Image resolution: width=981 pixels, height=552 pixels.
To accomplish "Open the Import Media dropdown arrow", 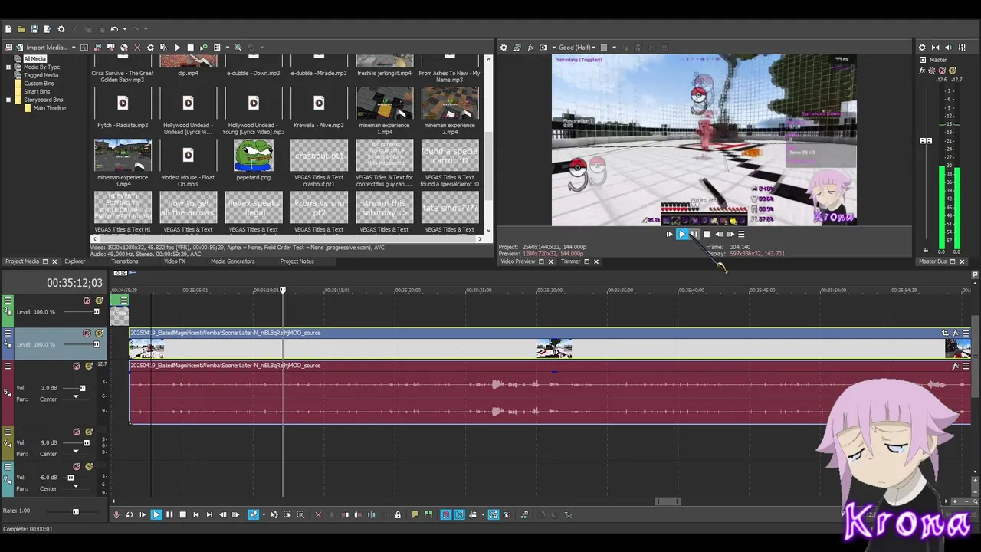I will (74, 48).
